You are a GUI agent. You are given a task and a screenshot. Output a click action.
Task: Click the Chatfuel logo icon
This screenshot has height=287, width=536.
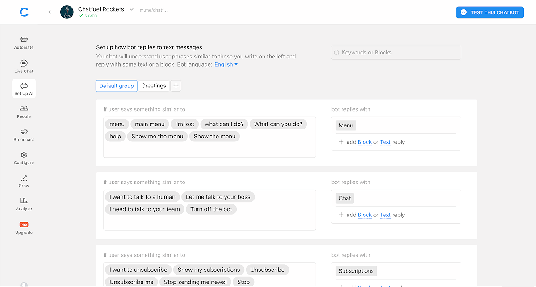click(x=24, y=12)
